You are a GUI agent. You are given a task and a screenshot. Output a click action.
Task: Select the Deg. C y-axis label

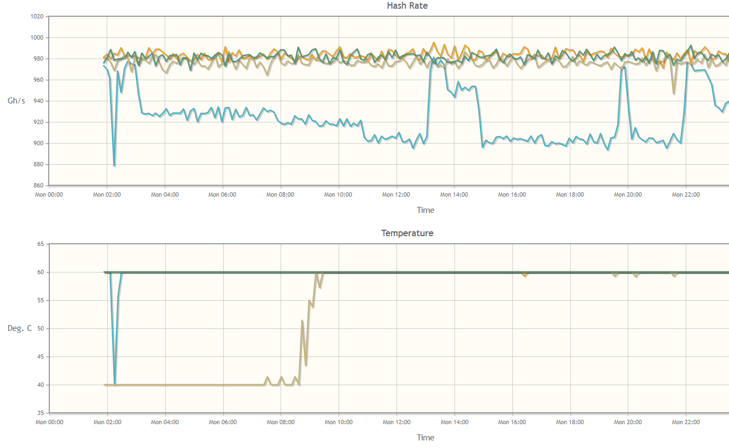[19, 328]
